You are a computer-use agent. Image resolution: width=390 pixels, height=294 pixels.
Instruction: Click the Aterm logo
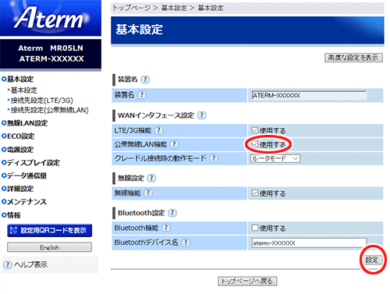click(x=51, y=18)
